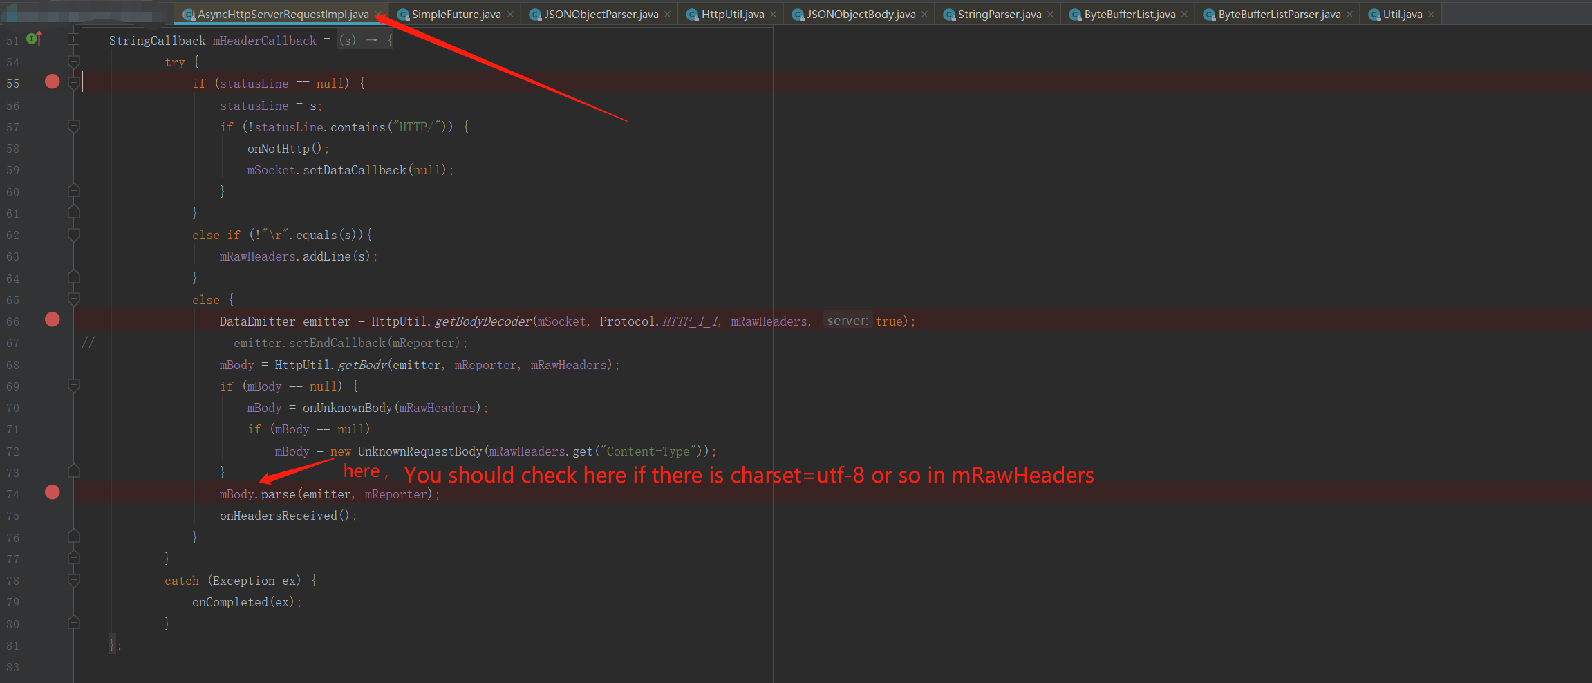Click onUnknownBody method call
The height and width of the screenshot is (683, 1592).
tap(348, 408)
